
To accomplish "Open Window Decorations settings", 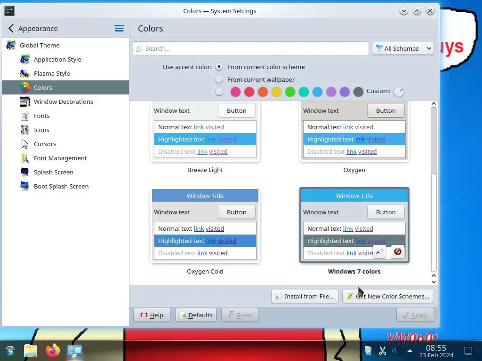I will [65, 102].
